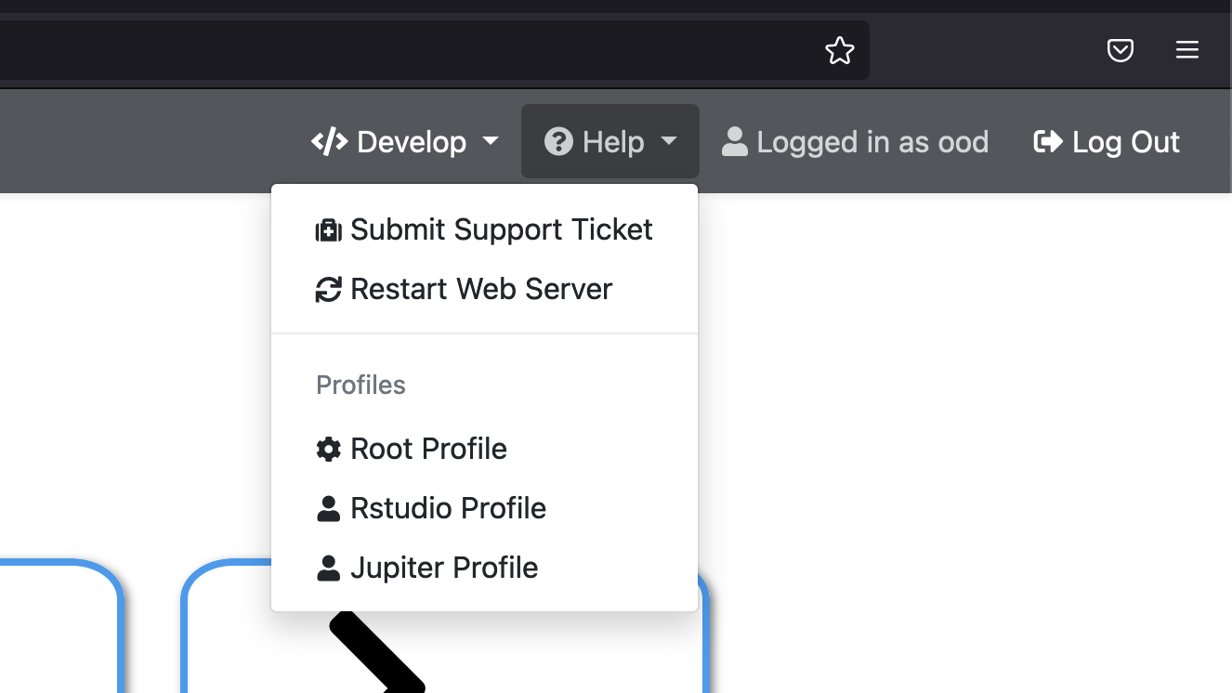Click the user icon beside Logged in as ood
Screen dimensions: 1232x693
[x=735, y=141]
